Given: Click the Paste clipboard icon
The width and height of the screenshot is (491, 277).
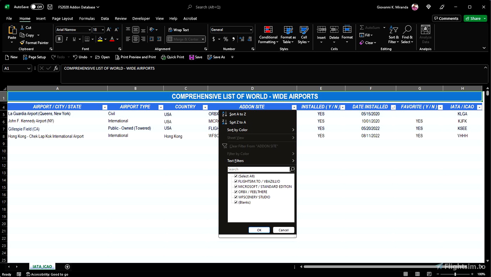Looking at the screenshot, I should pos(12,31).
